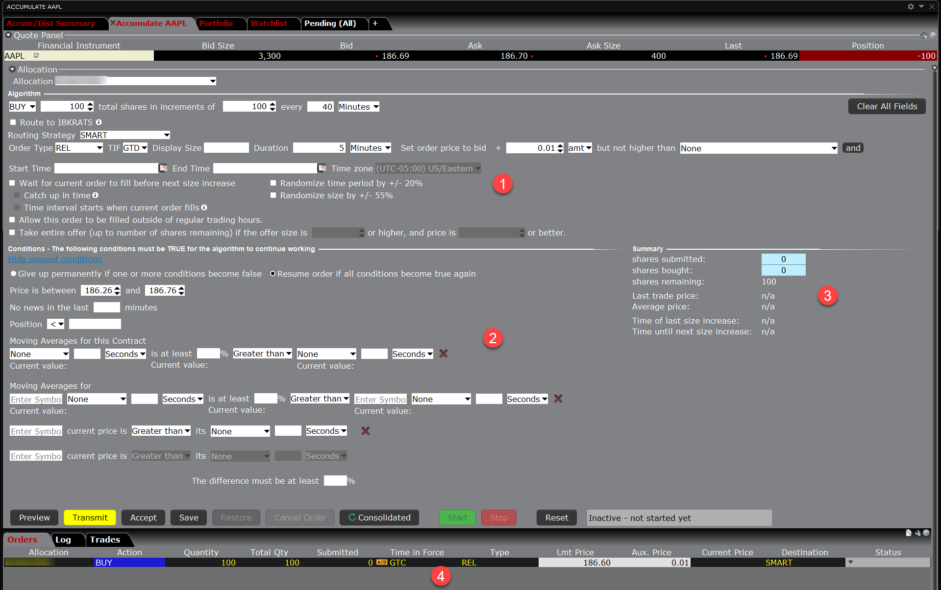941x590 pixels.
Task: Open the Order Type REL dropdown
Action: 79,148
